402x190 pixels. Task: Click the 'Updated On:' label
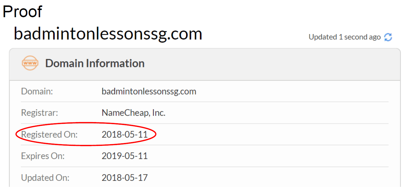pyautogui.click(x=45, y=178)
